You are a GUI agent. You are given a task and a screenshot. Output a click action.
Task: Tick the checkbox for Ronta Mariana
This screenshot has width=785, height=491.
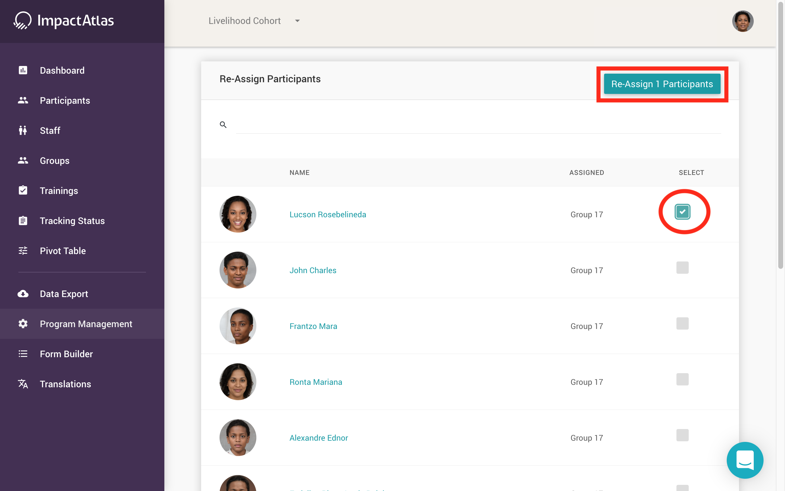pyautogui.click(x=682, y=379)
